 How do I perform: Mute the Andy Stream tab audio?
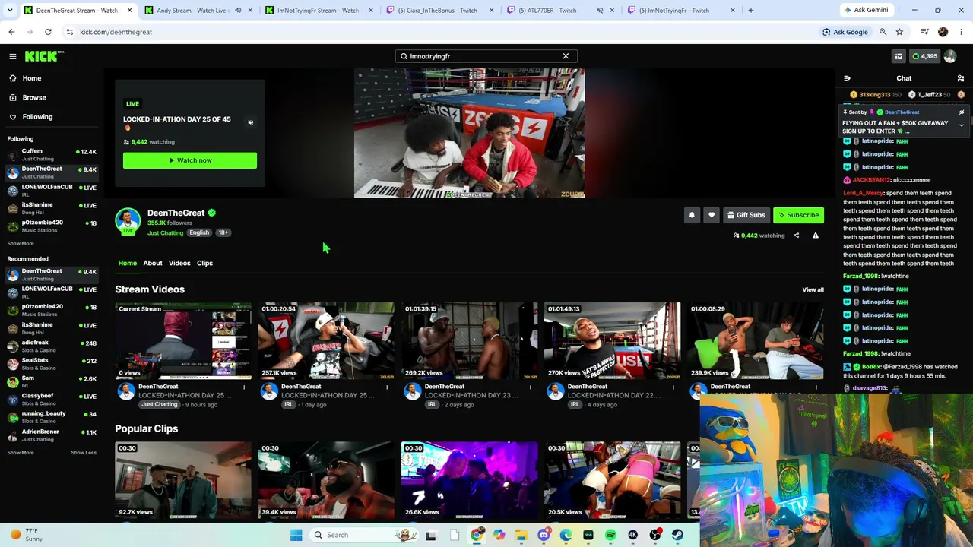point(238,11)
